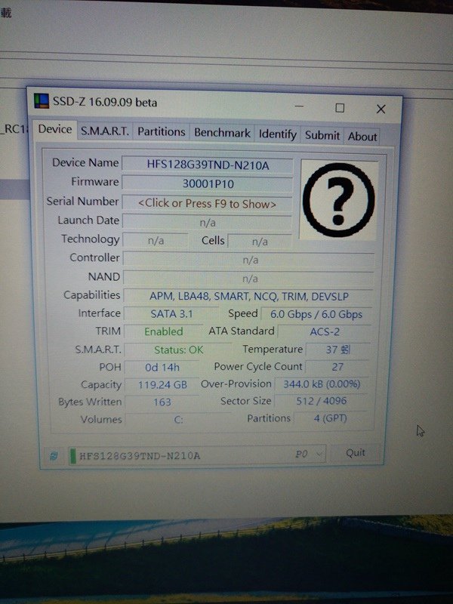Image resolution: width=453 pixels, height=604 pixels.
Task: Reveal the serial number via 'Click or Press F9 to Show'
Action: tap(207, 204)
